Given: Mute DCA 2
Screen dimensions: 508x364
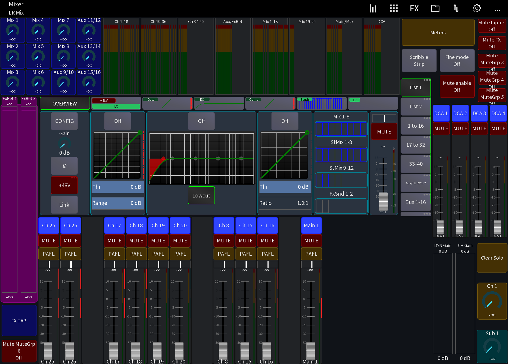Looking at the screenshot, I should 460,128.
